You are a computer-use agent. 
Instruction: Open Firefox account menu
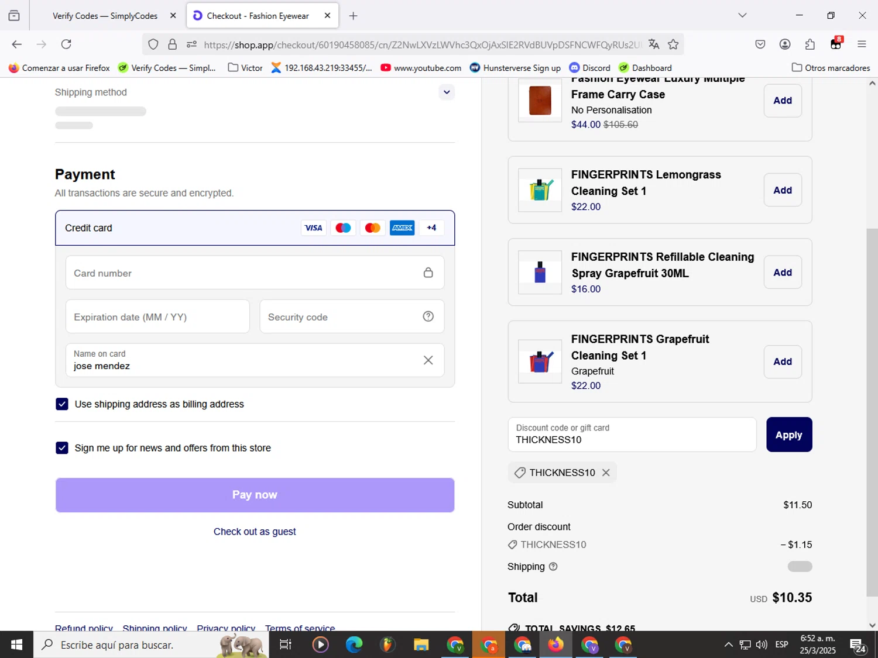[785, 44]
